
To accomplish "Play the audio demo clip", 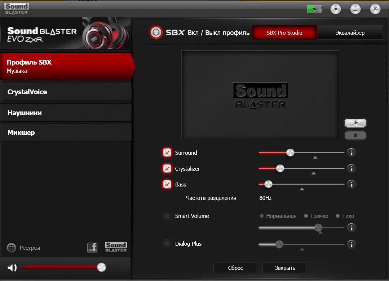I will pos(355,123).
